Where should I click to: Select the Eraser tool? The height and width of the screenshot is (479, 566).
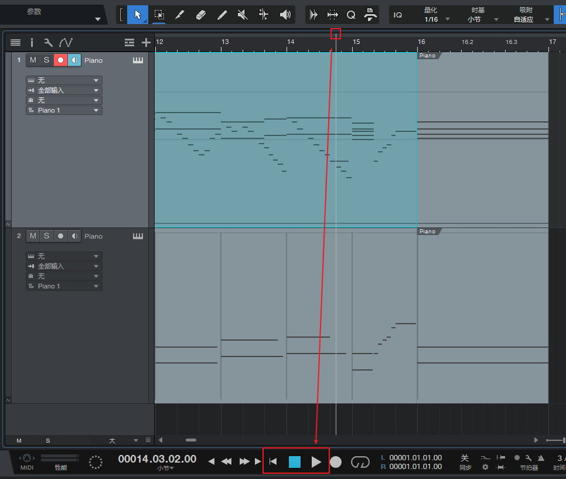coord(201,15)
